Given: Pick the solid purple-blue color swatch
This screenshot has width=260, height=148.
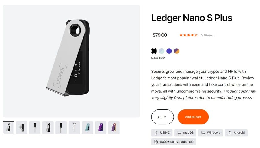Looking at the screenshot, I should click(x=169, y=51).
